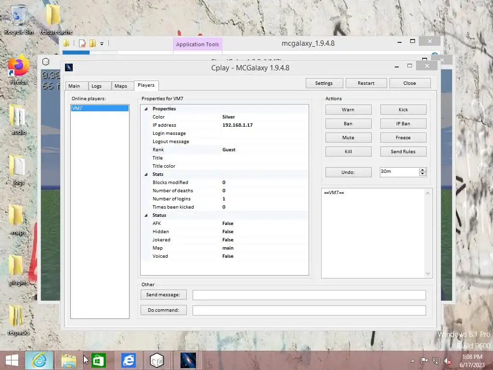Open the texturecache folder on desktop
The image size is (493, 370).
tap(56, 19)
